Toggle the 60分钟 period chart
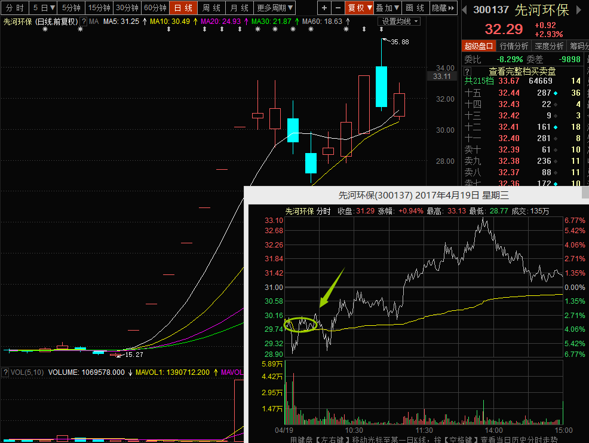 (155, 8)
